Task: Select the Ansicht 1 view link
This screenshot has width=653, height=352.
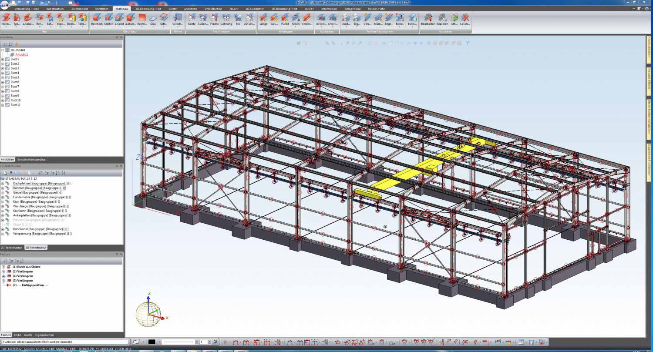Action: coord(22,55)
